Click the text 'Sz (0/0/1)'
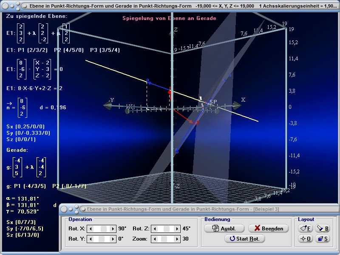The width and height of the screenshot is (340, 255). pyautogui.click(x=21, y=139)
